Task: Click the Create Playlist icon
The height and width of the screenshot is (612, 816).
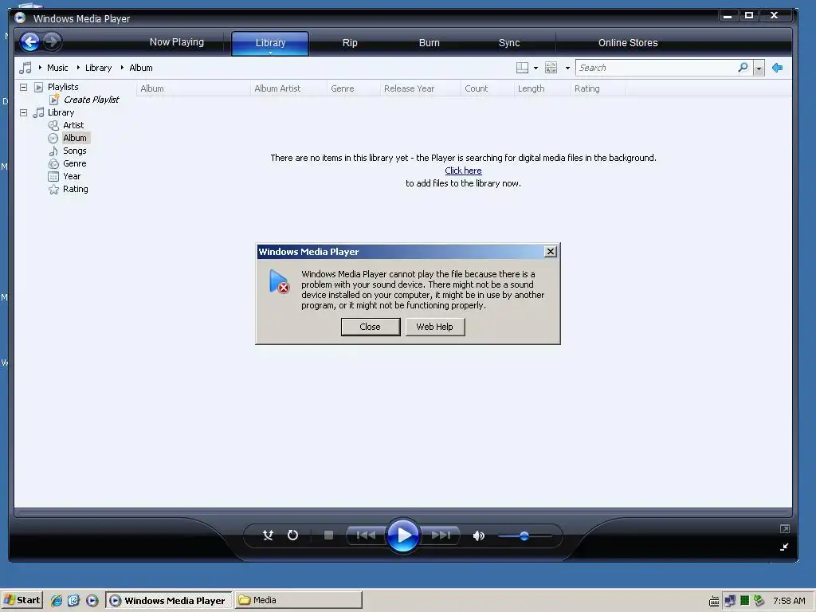Action: (54, 100)
